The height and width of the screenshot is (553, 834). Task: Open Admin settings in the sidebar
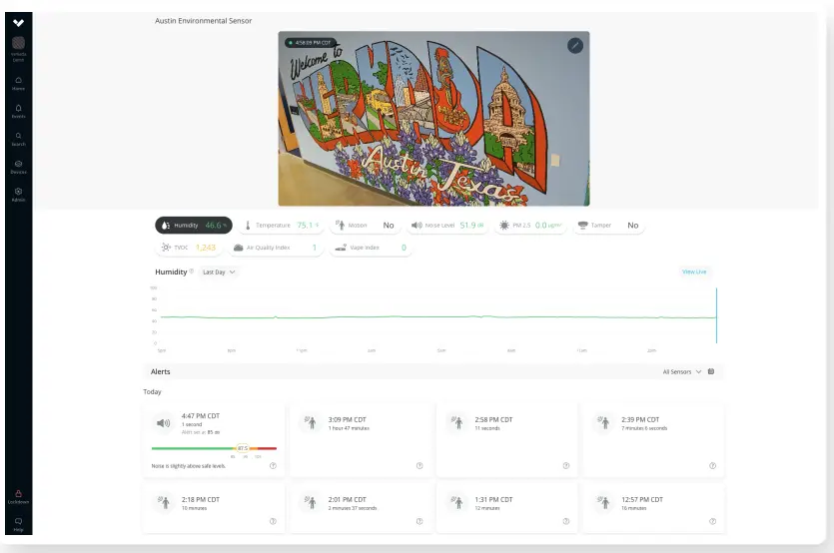(x=19, y=195)
